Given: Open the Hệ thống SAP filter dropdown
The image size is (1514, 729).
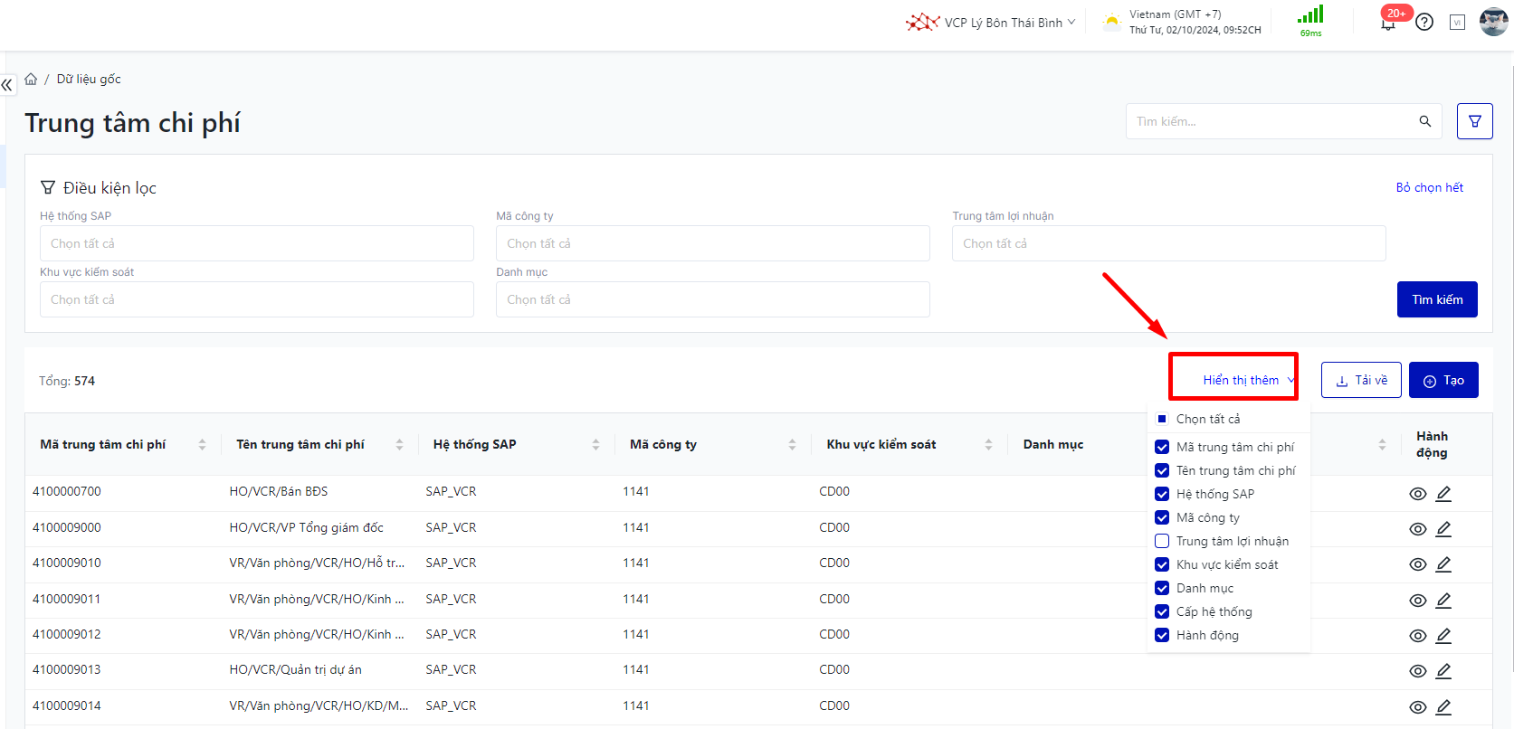Looking at the screenshot, I should coord(256,243).
